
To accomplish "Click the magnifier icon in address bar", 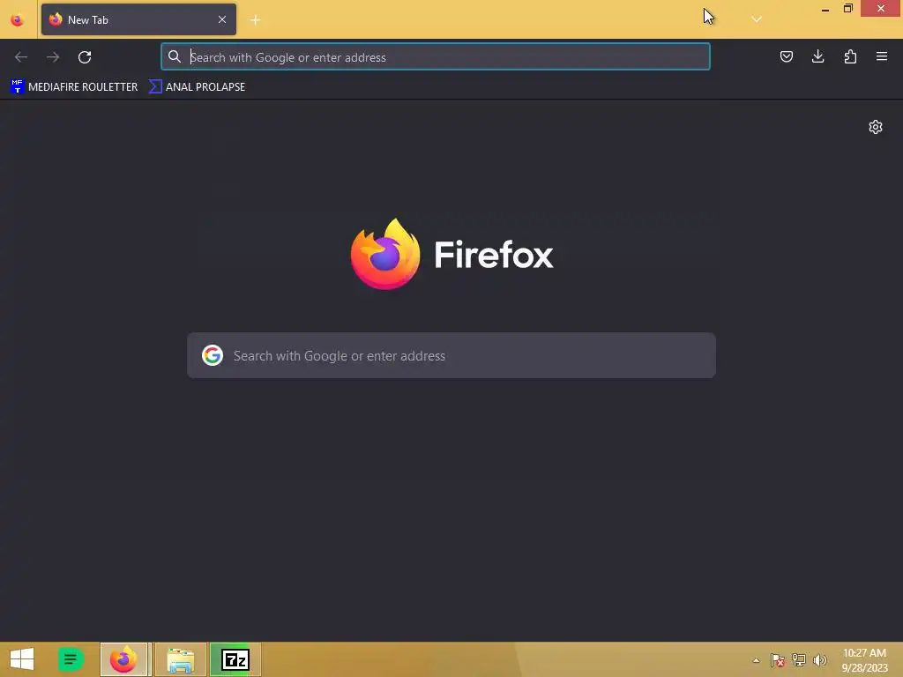I will pos(175,56).
